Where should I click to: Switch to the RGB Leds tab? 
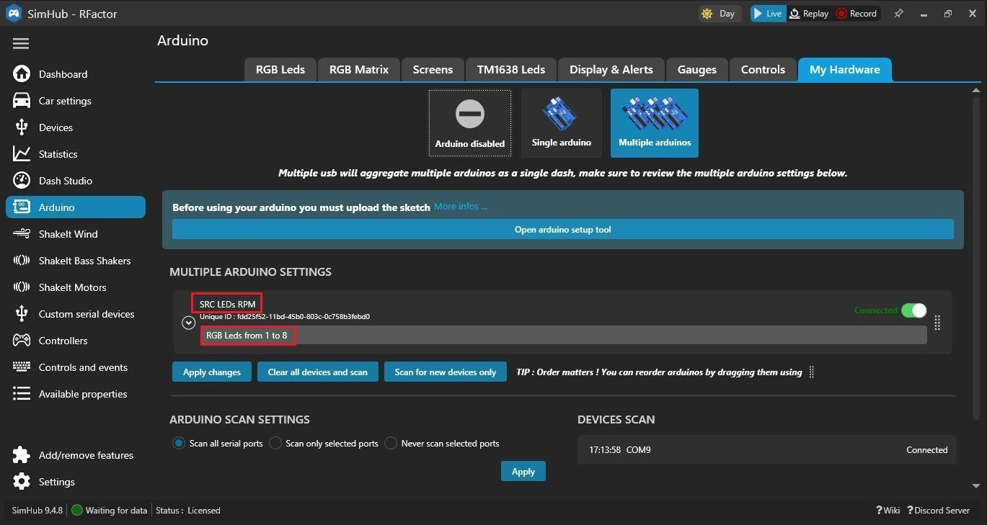280,70
